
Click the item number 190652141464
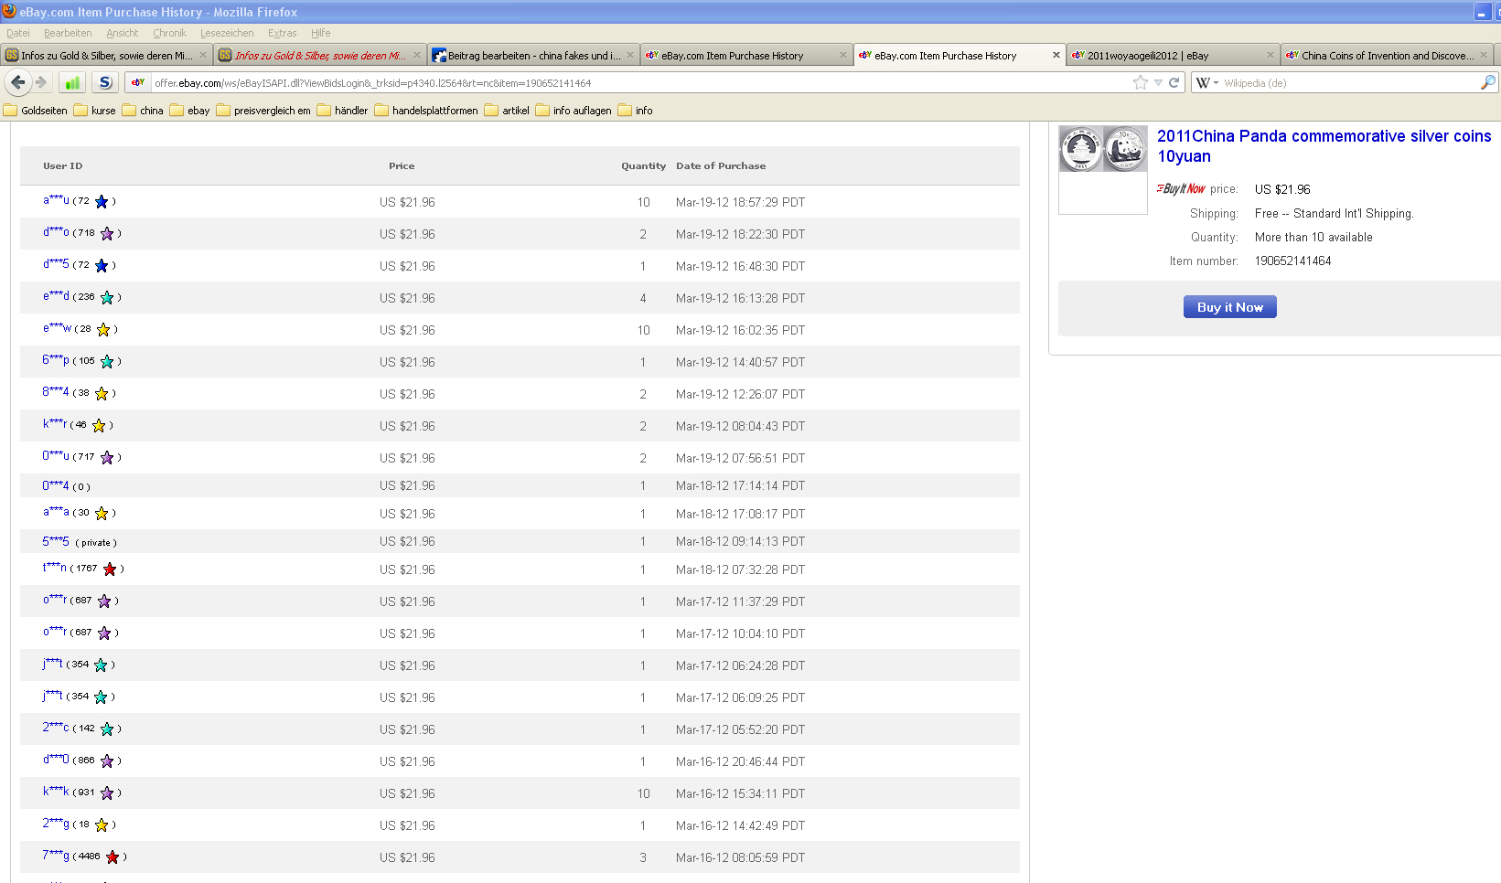(x=1292, y=261)
